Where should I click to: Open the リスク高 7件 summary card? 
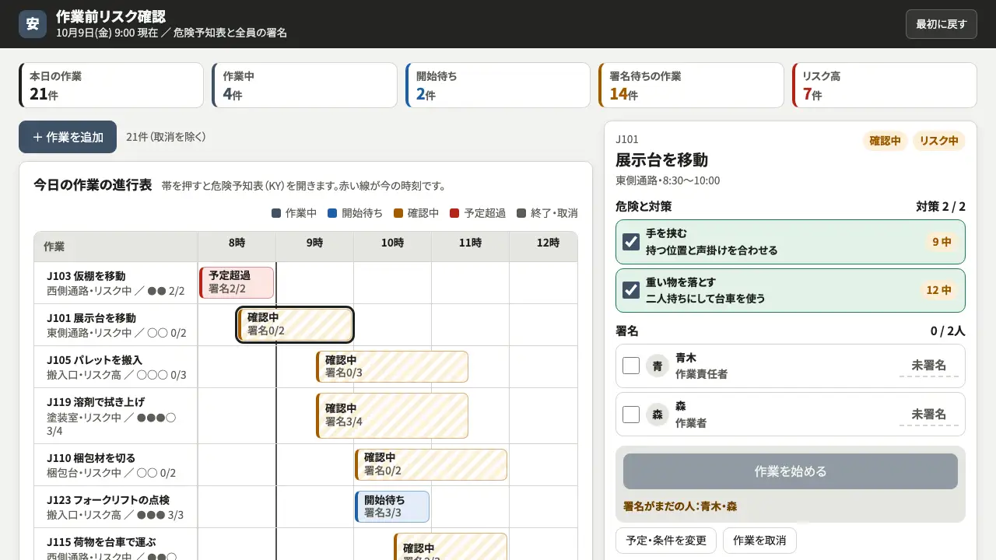click(884, 86)
